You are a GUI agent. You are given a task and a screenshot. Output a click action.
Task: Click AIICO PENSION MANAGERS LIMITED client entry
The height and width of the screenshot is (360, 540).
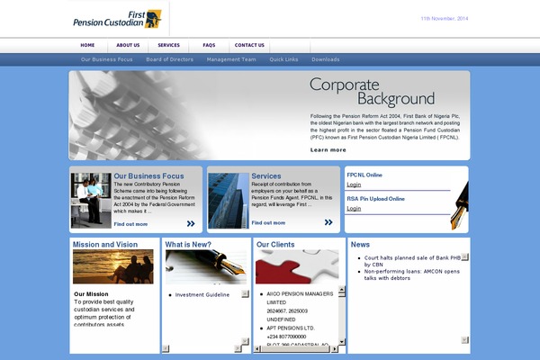[x=300, y=298]
